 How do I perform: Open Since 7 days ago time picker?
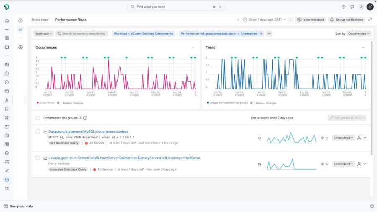264,20
